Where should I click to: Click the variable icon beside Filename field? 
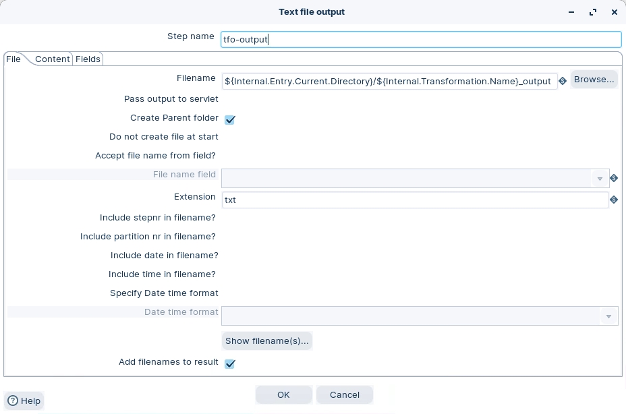pos(563,81)
